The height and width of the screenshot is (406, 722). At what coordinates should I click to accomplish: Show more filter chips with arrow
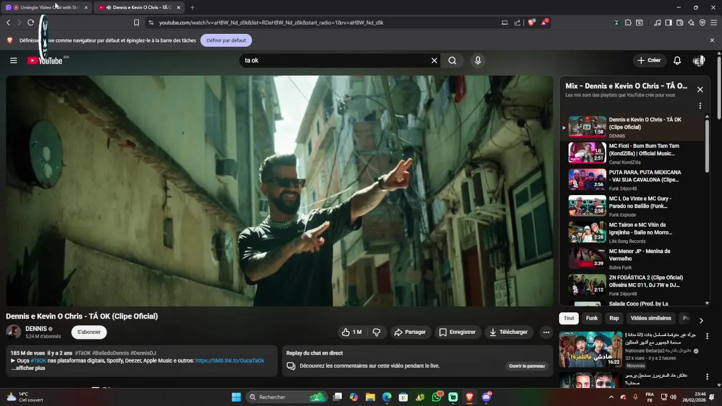pyautogui.click(x=701, y=320)
